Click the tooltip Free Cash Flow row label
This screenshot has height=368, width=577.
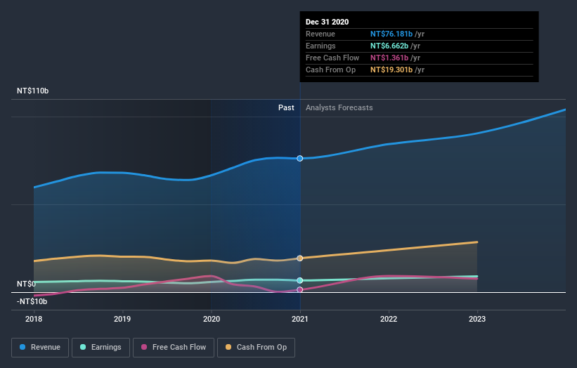point(332,58)
